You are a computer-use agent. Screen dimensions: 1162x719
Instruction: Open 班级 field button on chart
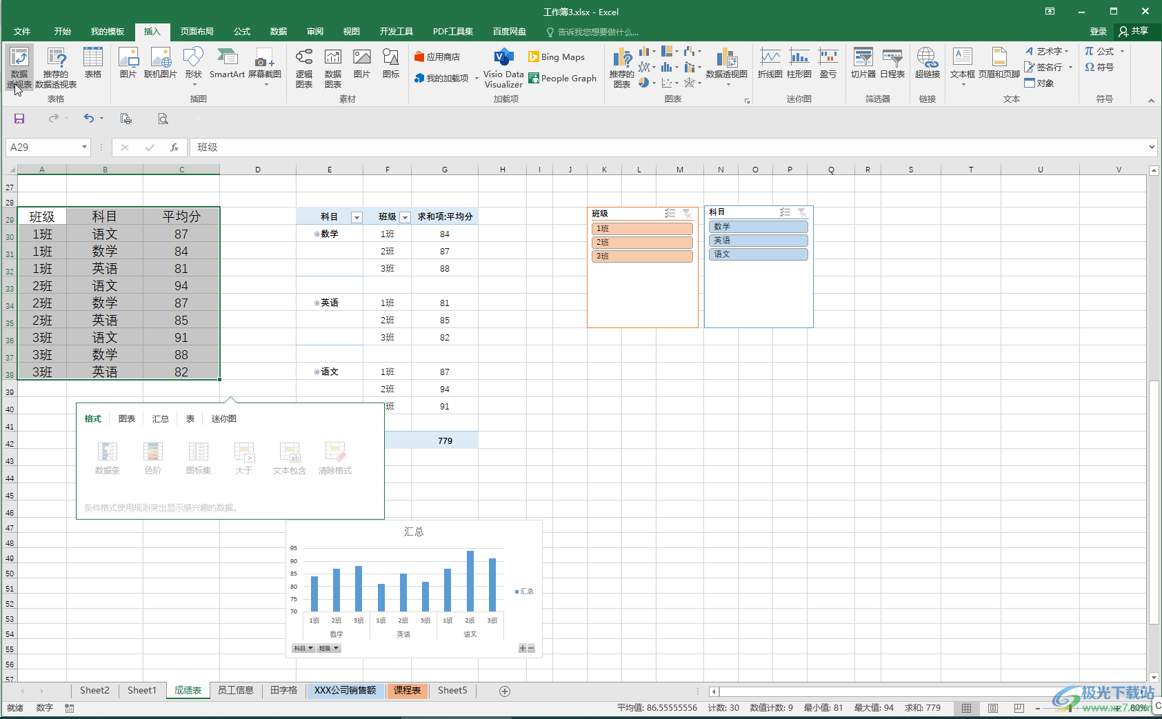[x=329, y=648]
